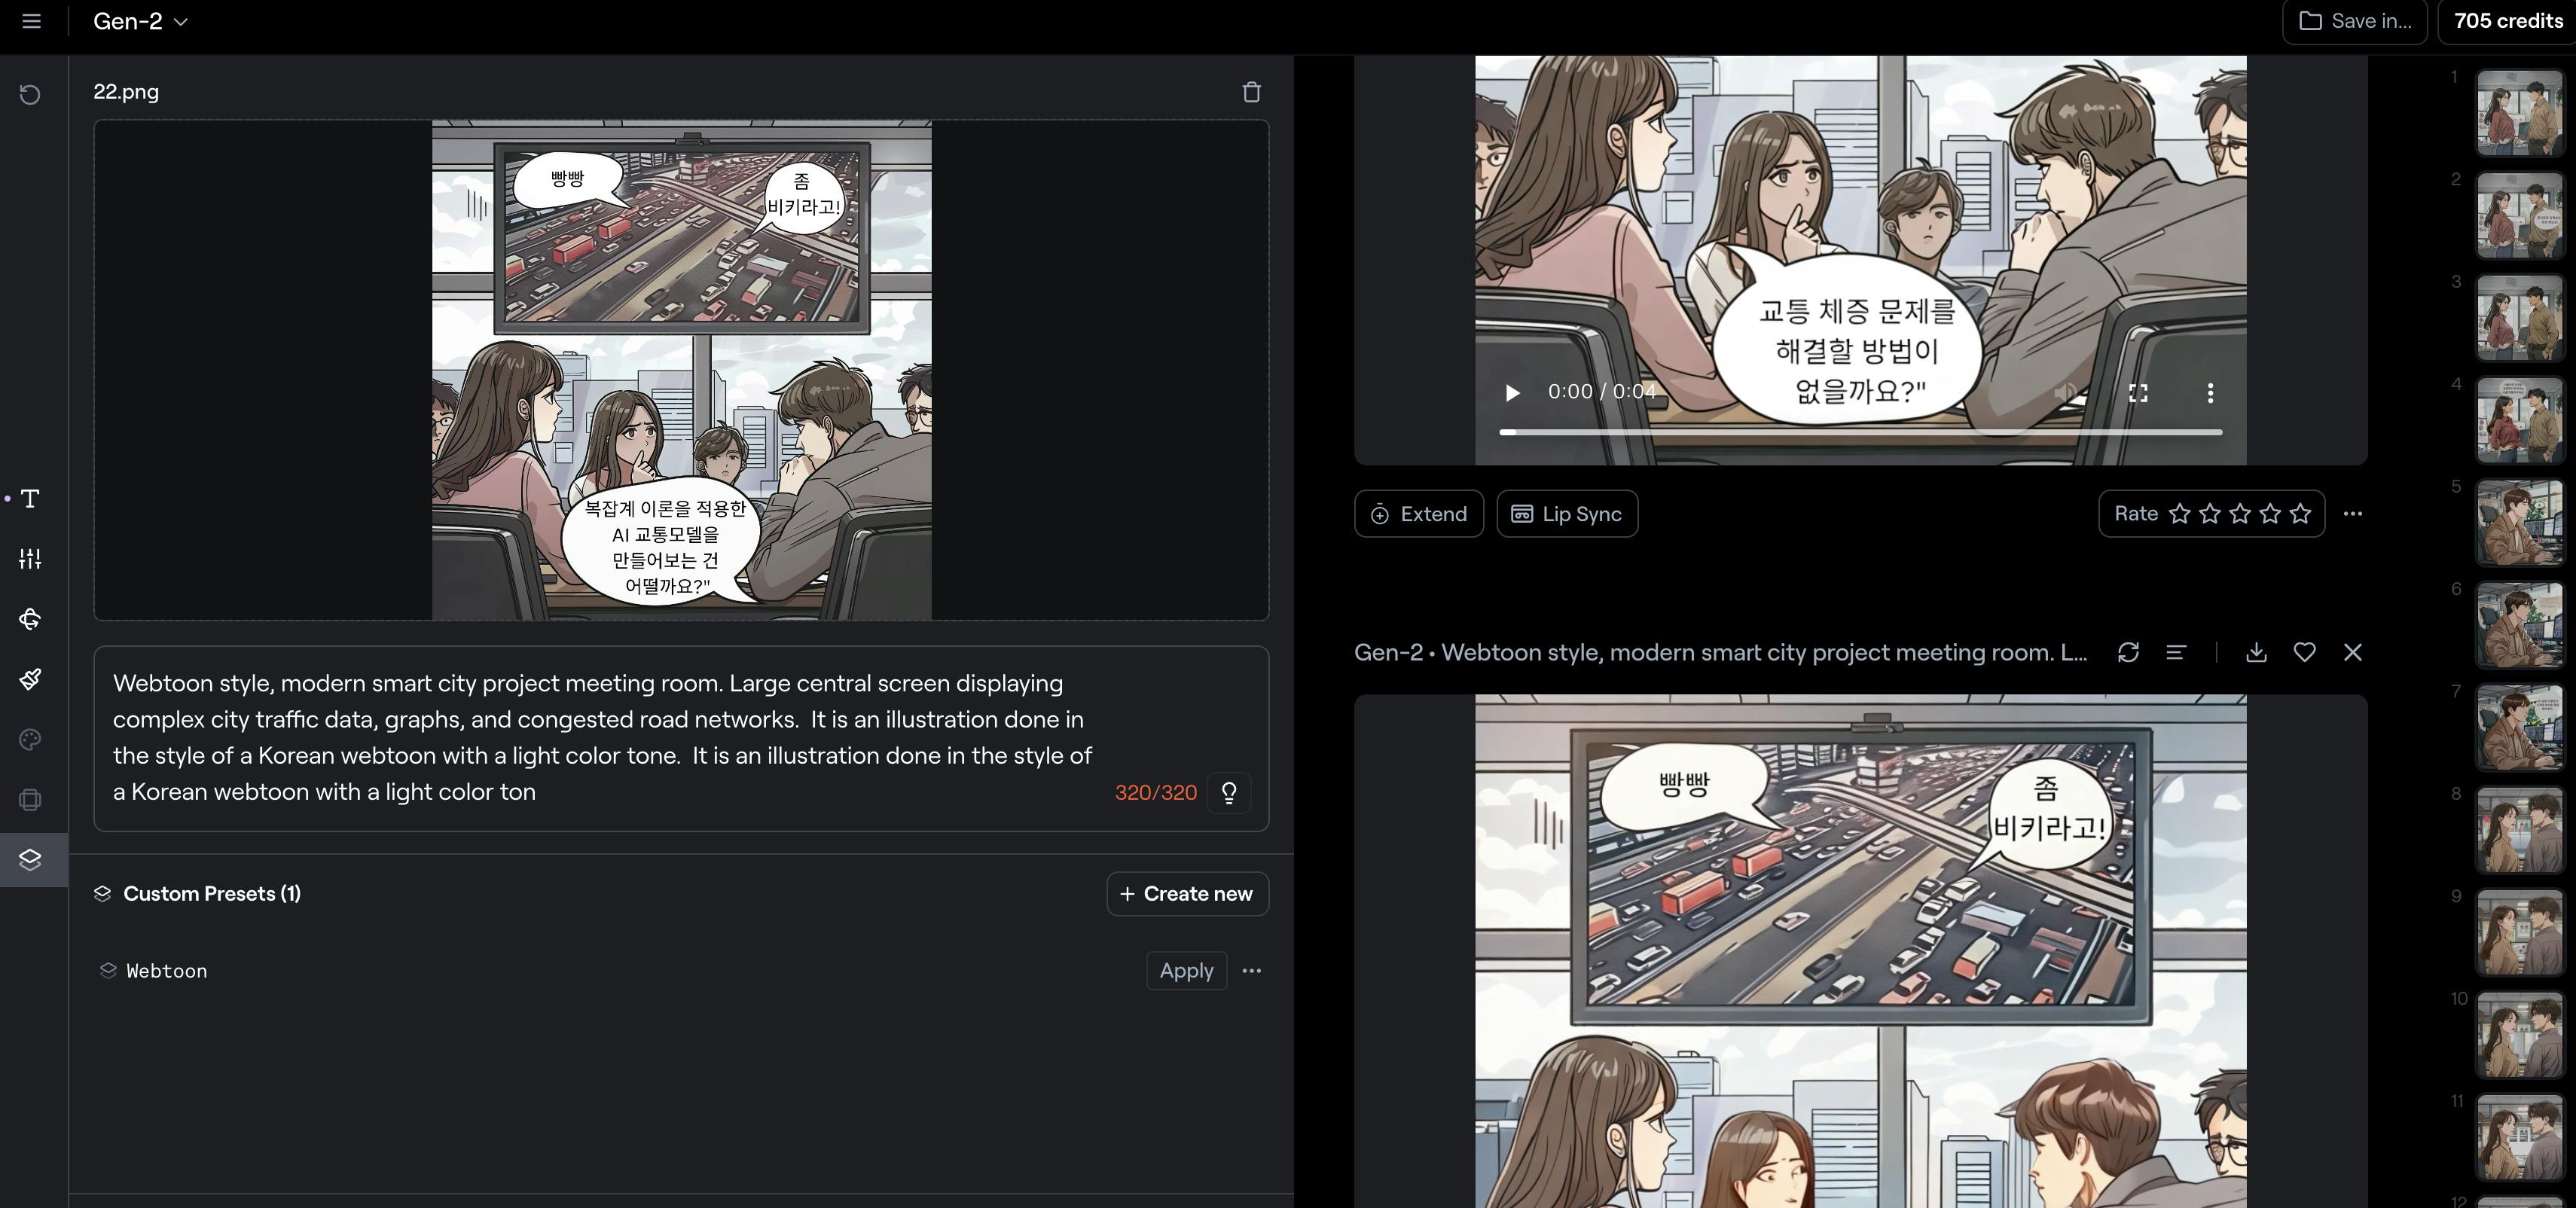Favorite the generation with heart icon

[x=2304, y=653]
